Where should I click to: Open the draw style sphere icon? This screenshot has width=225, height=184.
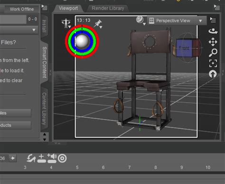[141, 20]
